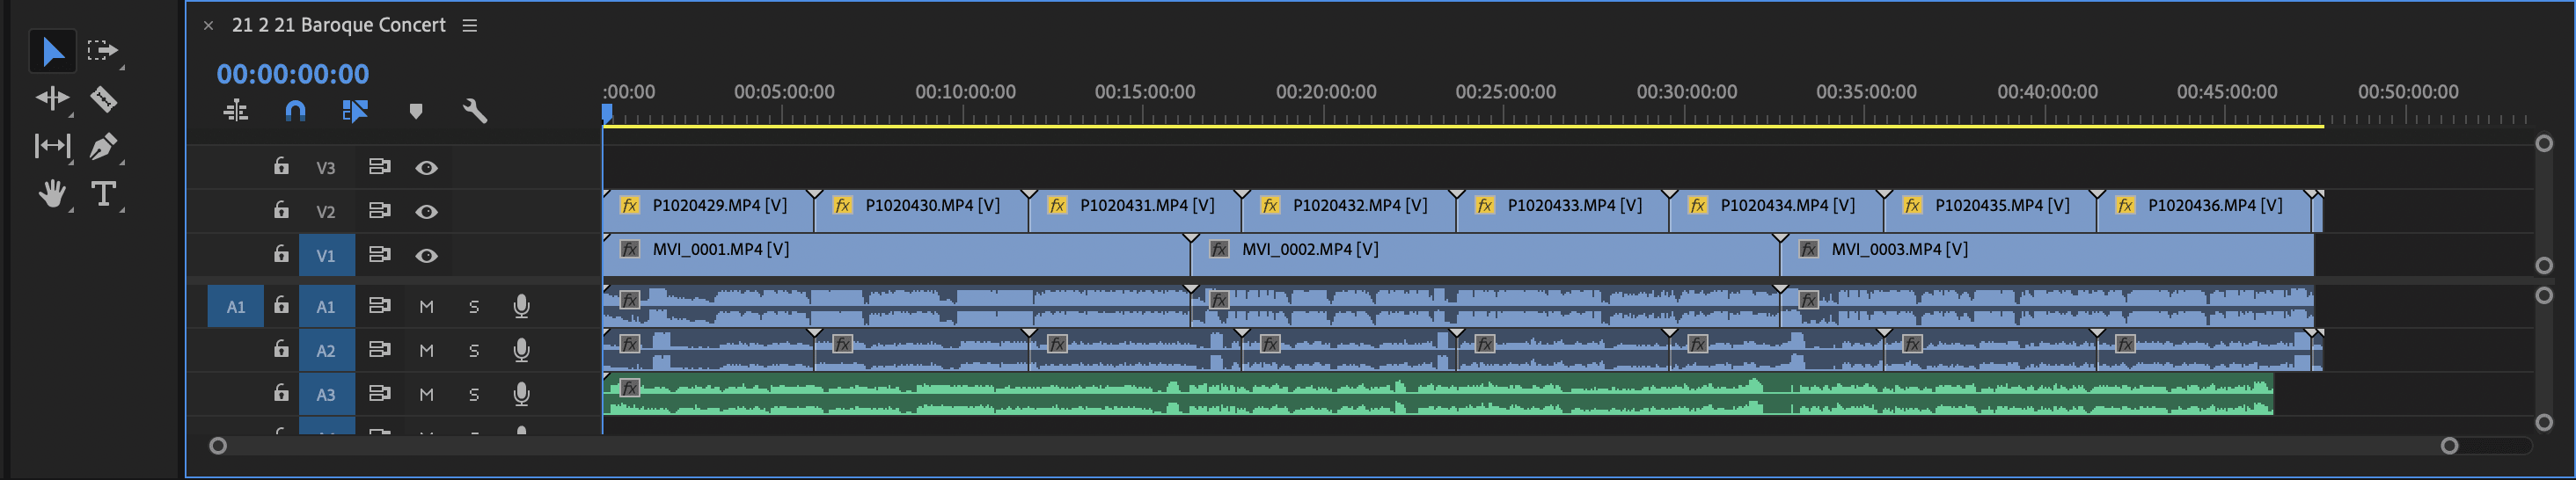Enable voice-over record on A3
The image size is (2576, 480).
point(521,394)
